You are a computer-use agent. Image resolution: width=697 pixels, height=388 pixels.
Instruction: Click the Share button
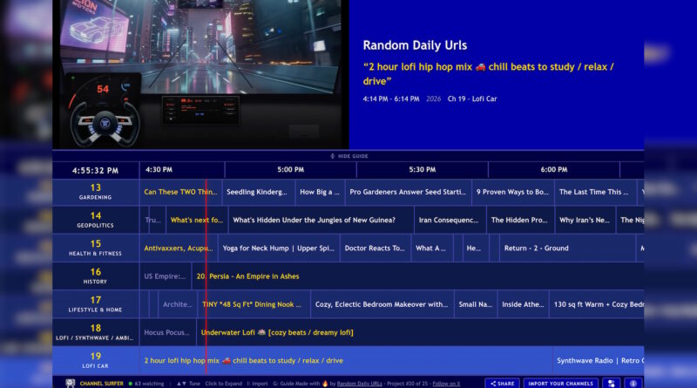(x=502, y=383)
